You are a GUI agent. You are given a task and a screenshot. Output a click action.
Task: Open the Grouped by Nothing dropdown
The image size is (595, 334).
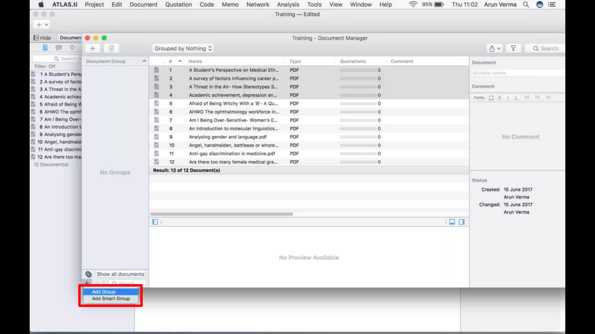pyautogui.click(x=183, y=48)
